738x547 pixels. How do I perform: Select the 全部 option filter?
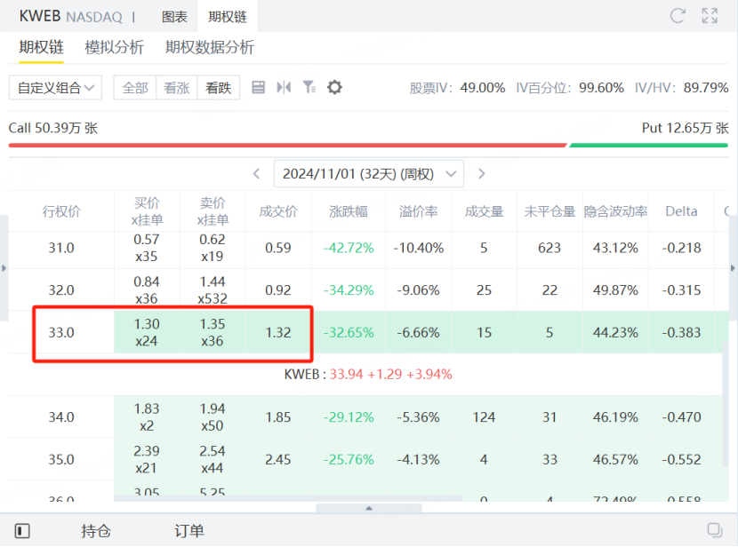[x=135, y=88]
